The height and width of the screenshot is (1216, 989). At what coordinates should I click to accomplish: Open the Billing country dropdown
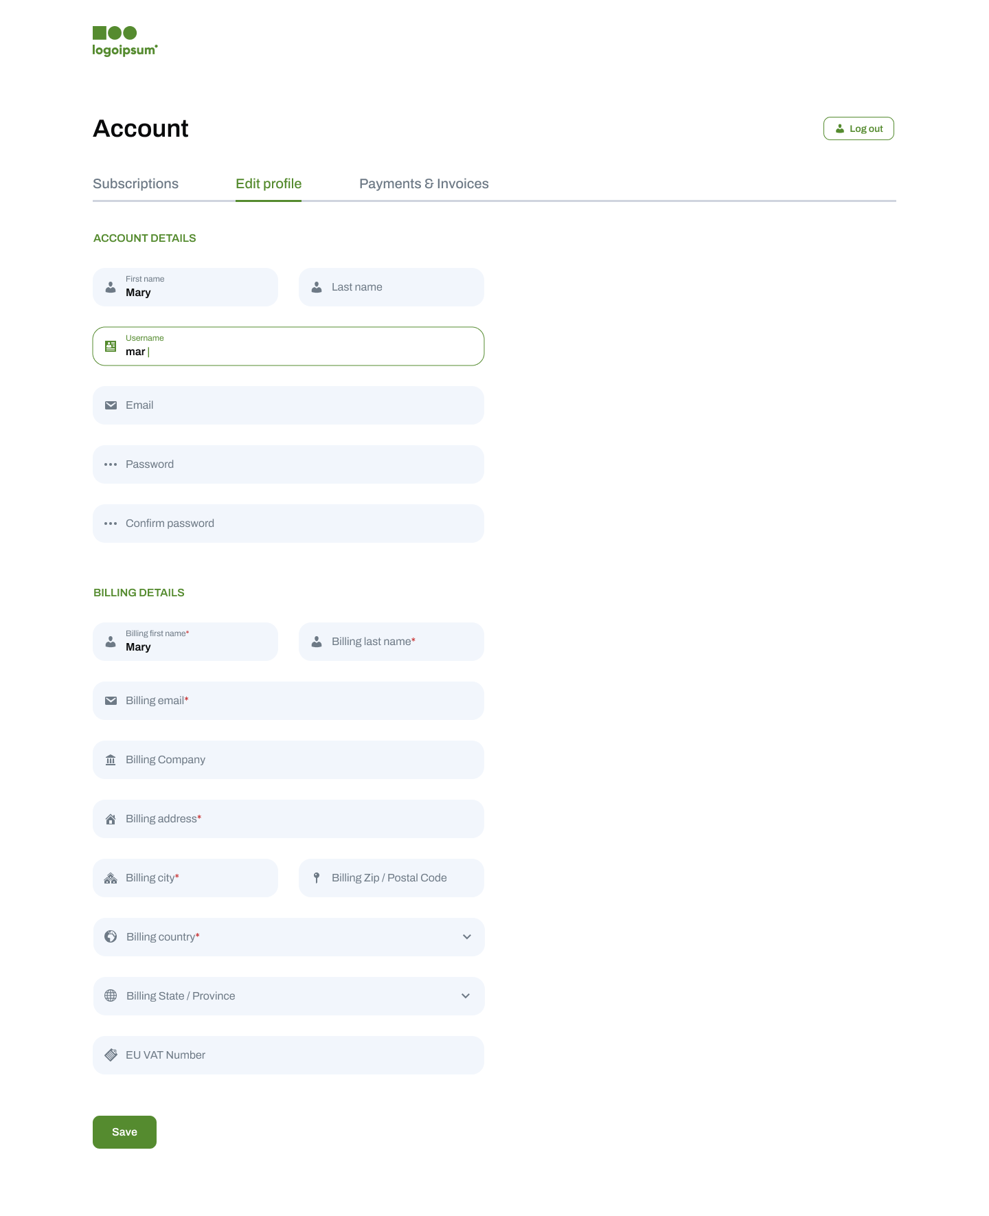288,937
